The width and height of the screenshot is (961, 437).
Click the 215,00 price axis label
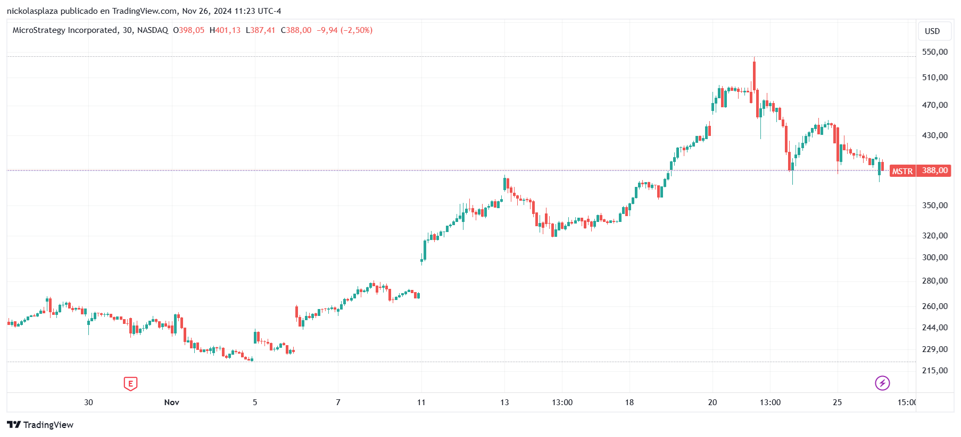934,371
